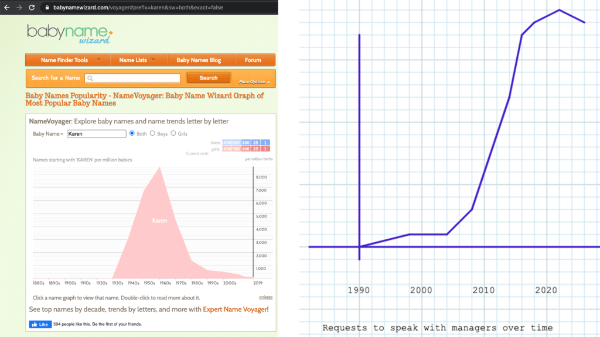Click the browser back arrow
The height and width of the screenshot is (337, 600).
tap(6, 8)
